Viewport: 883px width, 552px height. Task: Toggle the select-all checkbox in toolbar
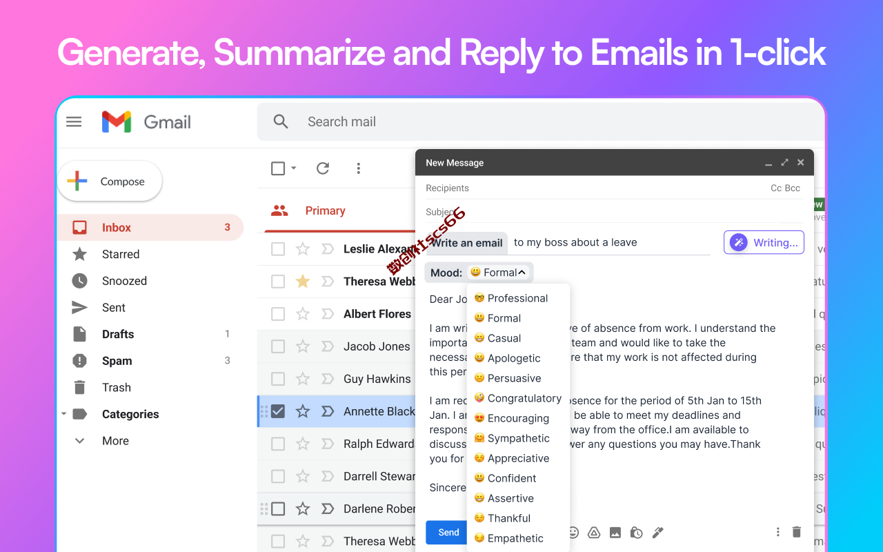coord(278,168)
